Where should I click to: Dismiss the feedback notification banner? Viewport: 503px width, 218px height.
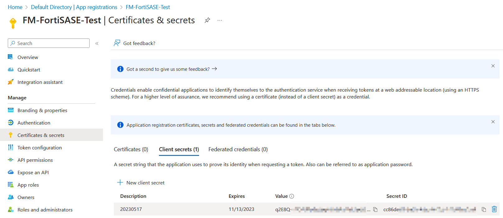[493, 66]
